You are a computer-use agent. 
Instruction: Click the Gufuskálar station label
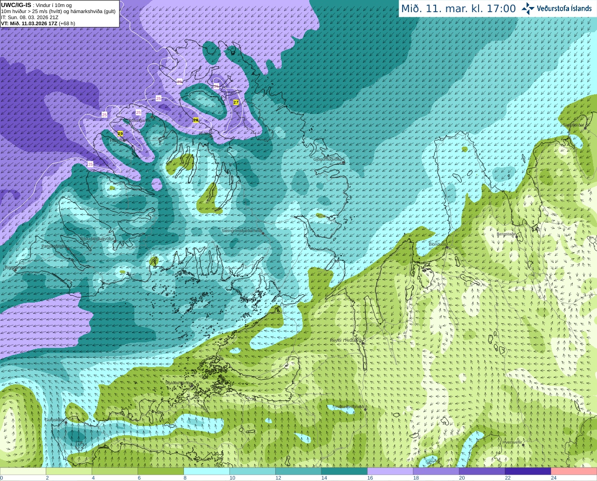tap(55, 419)
